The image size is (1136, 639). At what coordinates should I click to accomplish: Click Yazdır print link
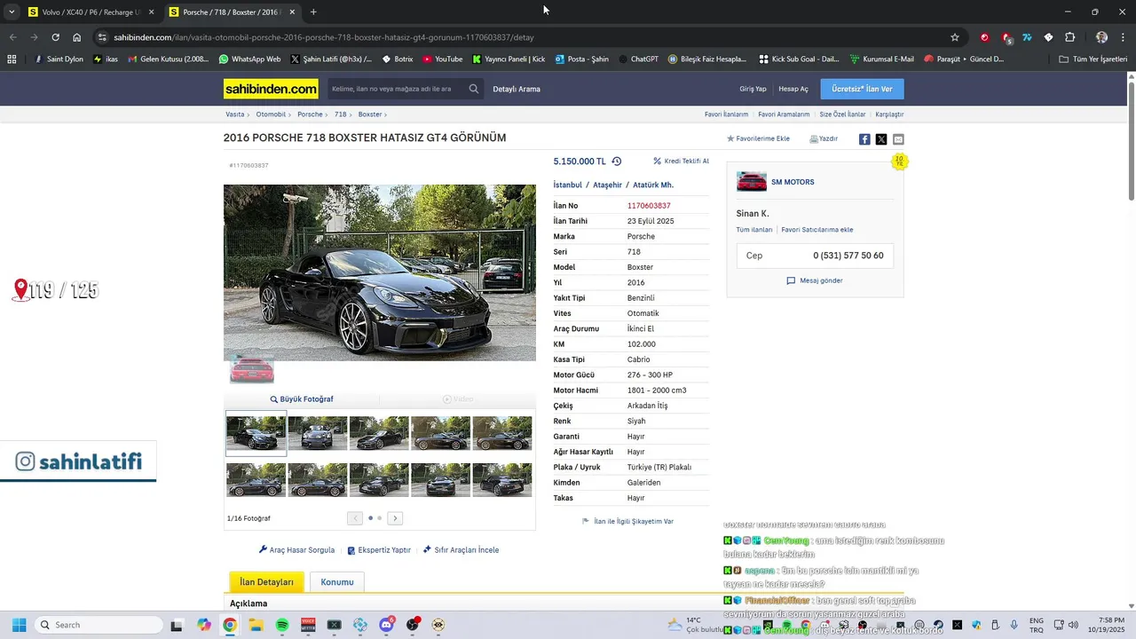[824, 138]
